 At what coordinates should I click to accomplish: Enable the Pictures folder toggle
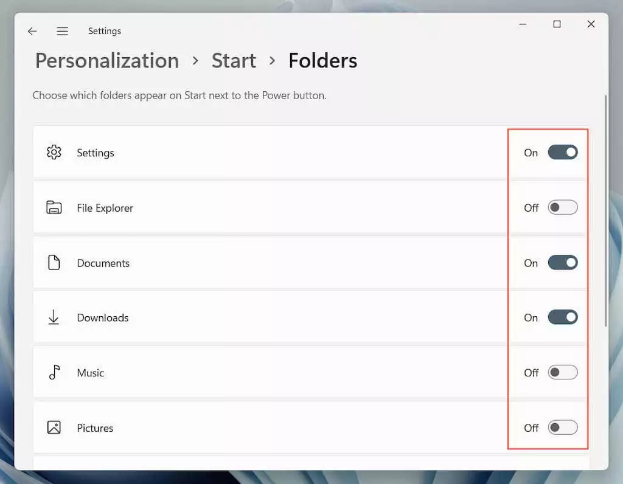point(562,427)
